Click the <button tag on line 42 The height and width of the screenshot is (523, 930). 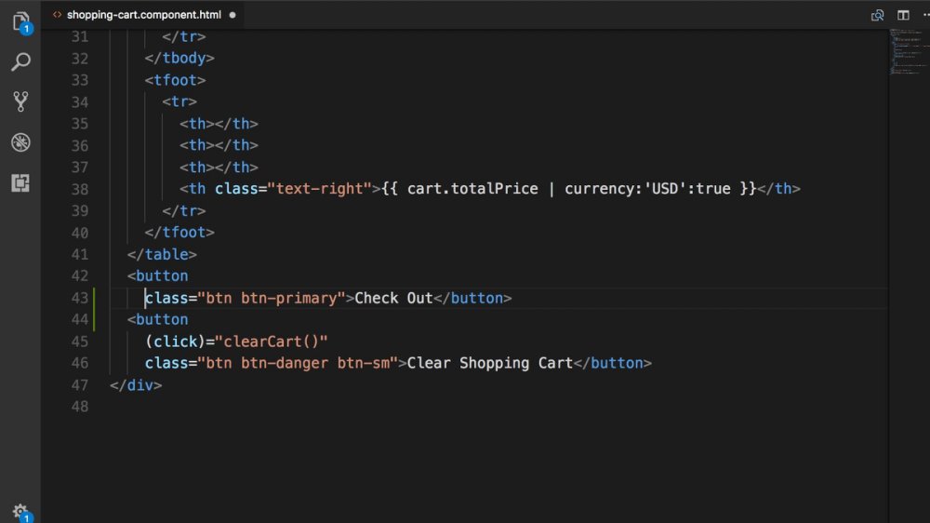158,276
